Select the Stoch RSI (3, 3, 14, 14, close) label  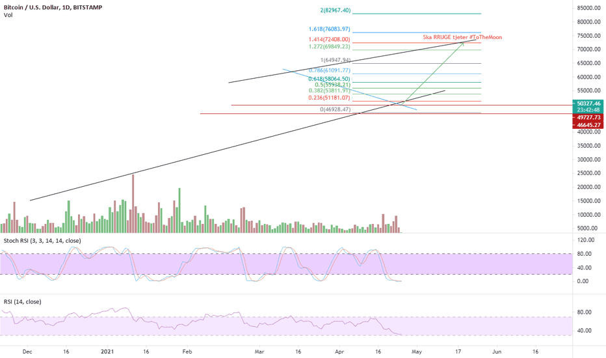pyautogui.click(x=42, y=241)
